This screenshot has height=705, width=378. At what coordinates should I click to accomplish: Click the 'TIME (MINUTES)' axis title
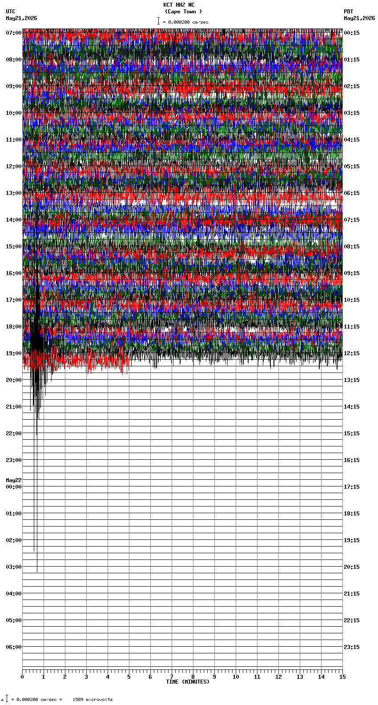[188, 682]
